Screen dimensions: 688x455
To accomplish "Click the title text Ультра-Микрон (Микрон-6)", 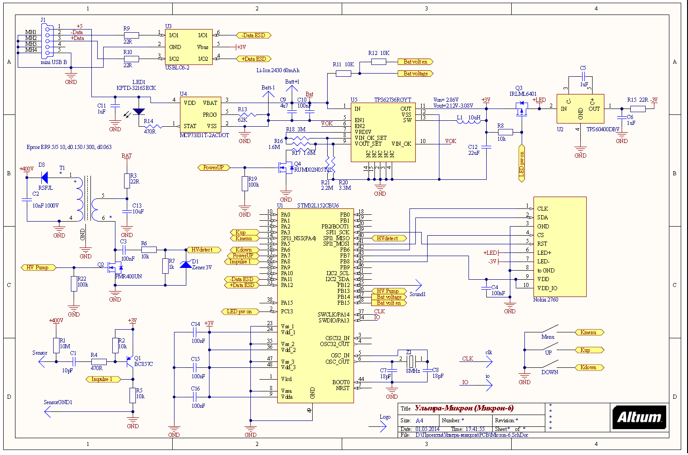I will pyautogui.click(x=464, y=408).
